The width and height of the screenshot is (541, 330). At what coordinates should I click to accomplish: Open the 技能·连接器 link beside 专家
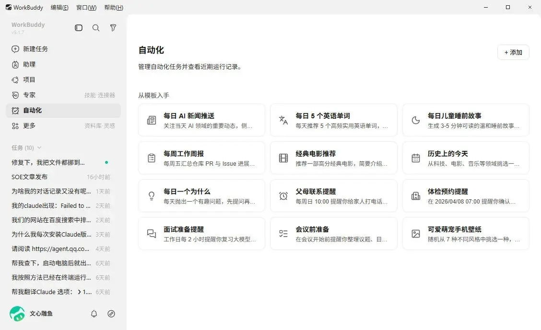click(100, 95)
